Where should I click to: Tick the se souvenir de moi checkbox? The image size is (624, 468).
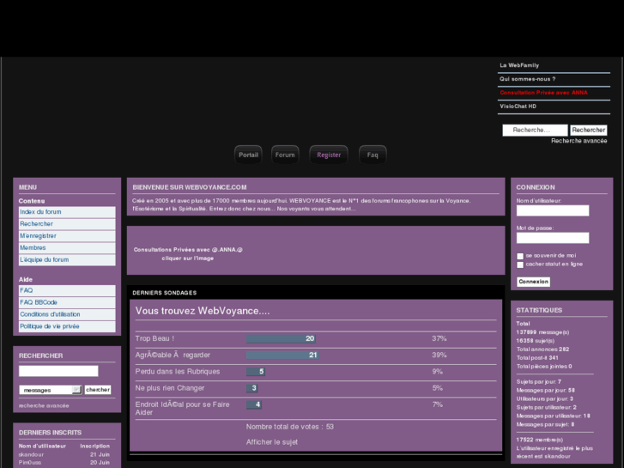[x=520, y=256]
